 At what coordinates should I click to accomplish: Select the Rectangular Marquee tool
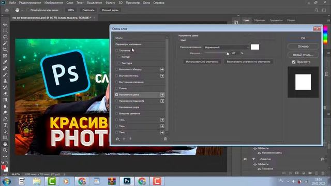coord(5,30)
